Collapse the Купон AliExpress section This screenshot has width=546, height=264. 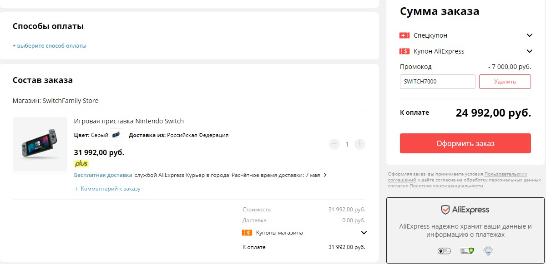point(529,51)
